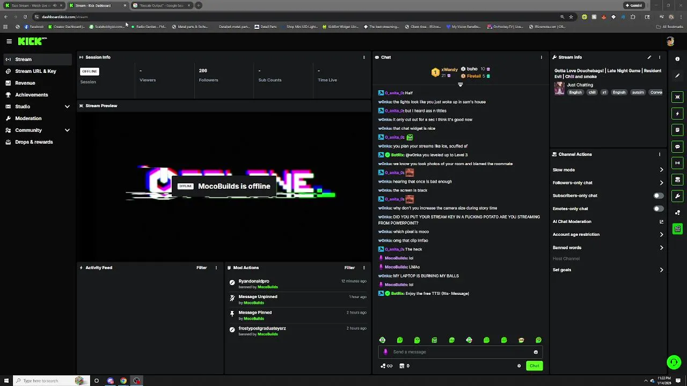Click the filled green clapperboard icon in right rail
The width and height of the screenshot is (687, 386).
[x=677, y=229]
